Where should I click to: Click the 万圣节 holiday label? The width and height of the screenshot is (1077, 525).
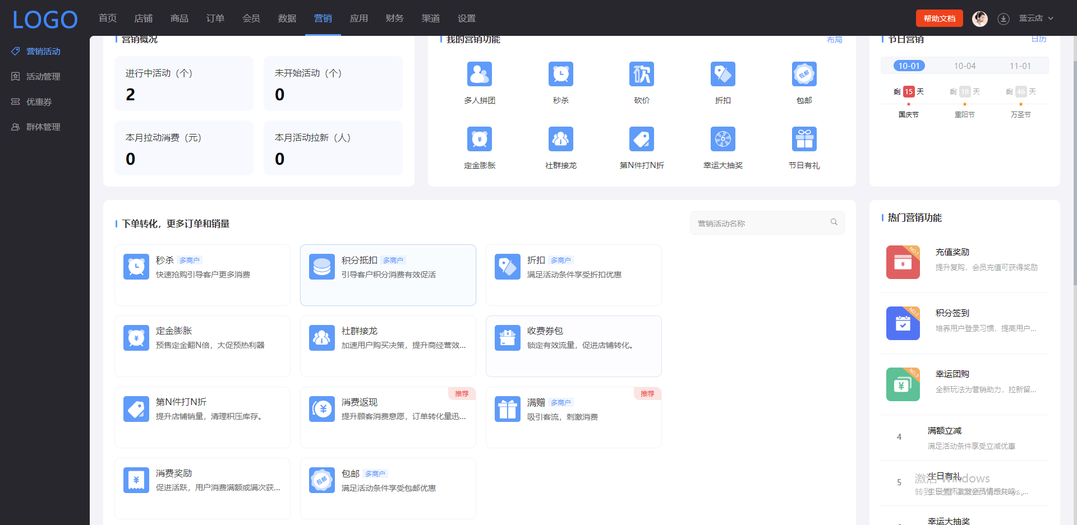[1021, 114]
